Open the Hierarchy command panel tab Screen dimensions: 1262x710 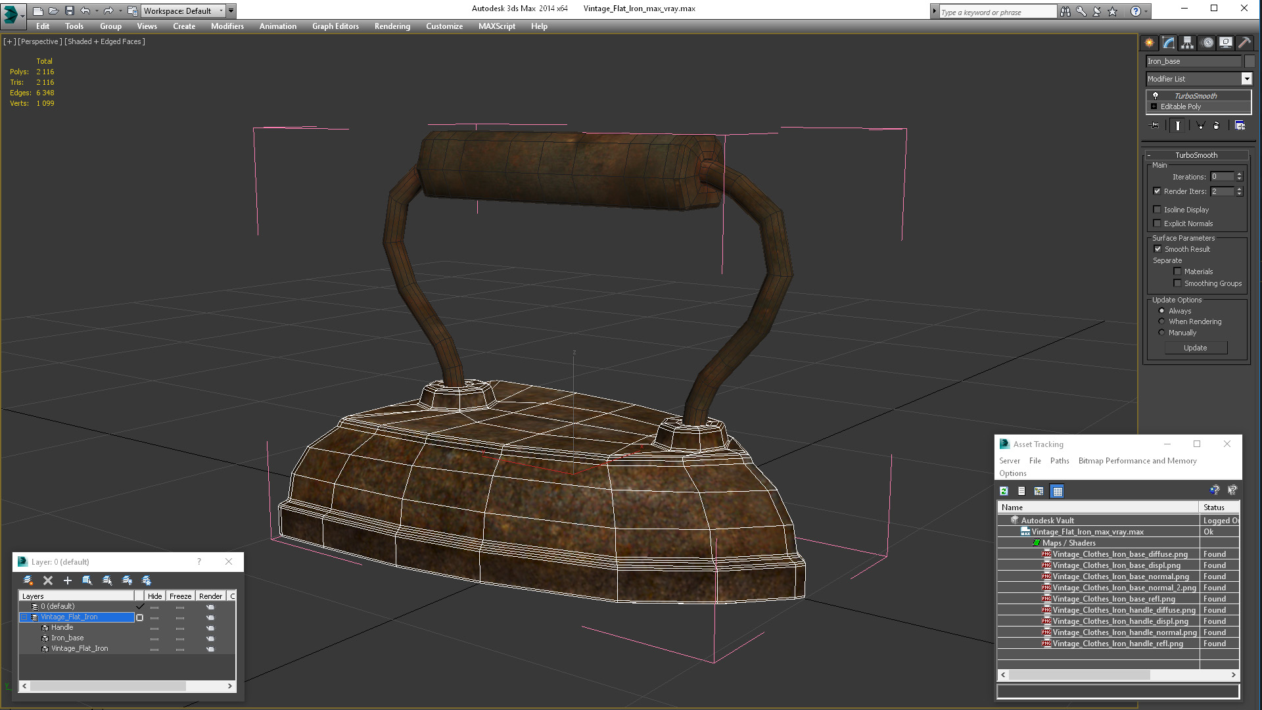[x=1187, y=43]
